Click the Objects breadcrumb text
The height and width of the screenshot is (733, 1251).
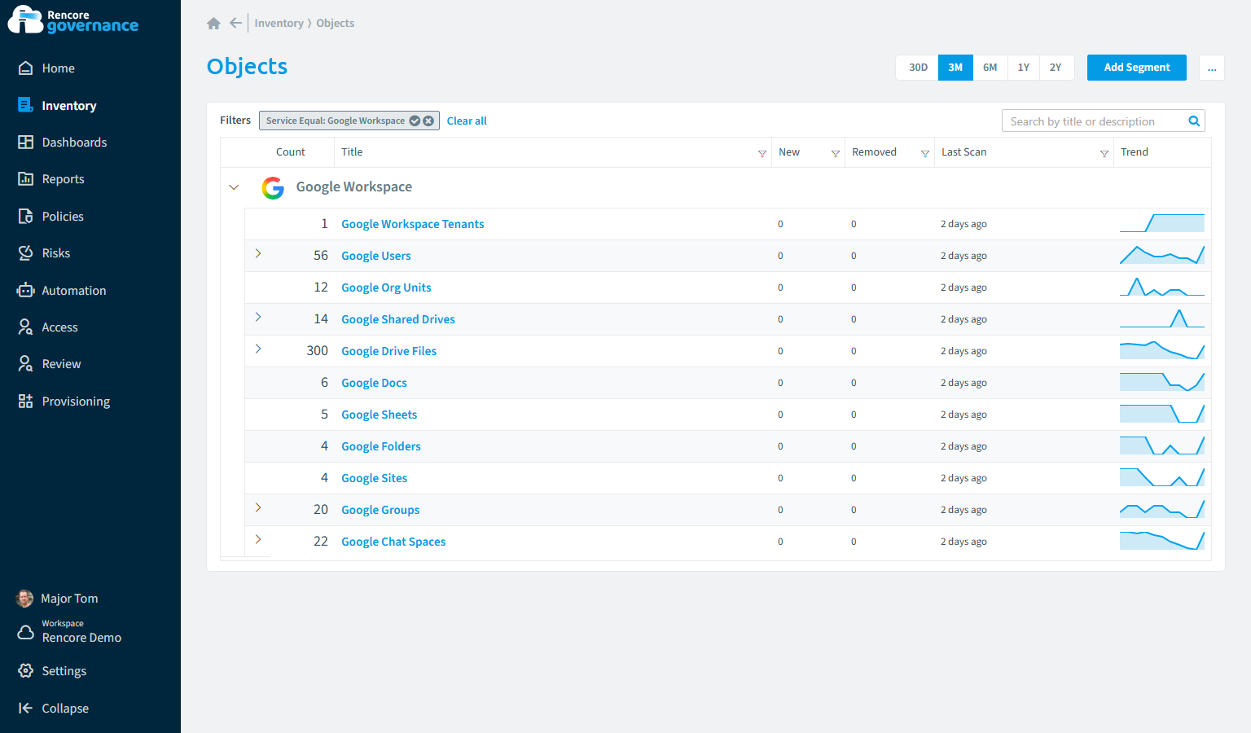[335, 23]
